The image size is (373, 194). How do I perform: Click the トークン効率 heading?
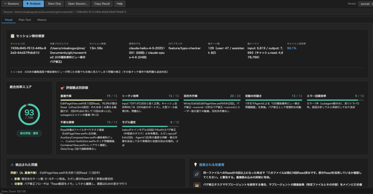(130, 96)
